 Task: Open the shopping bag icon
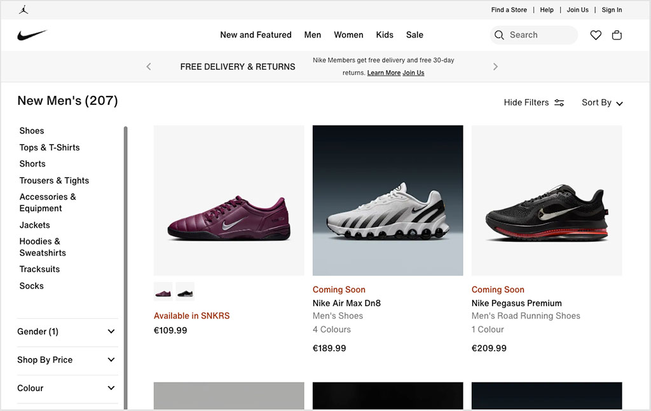point(617,35)
